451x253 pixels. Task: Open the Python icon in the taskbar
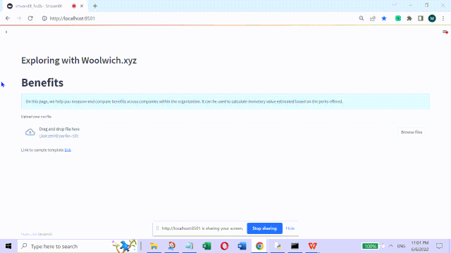pyautogui.click(x=278, y=246)
